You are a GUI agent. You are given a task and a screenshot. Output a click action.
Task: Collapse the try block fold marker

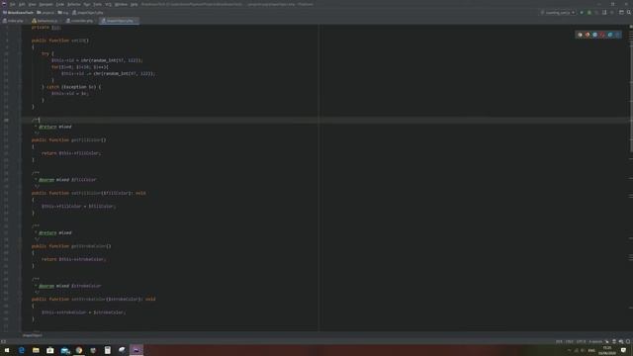[20, 53]
